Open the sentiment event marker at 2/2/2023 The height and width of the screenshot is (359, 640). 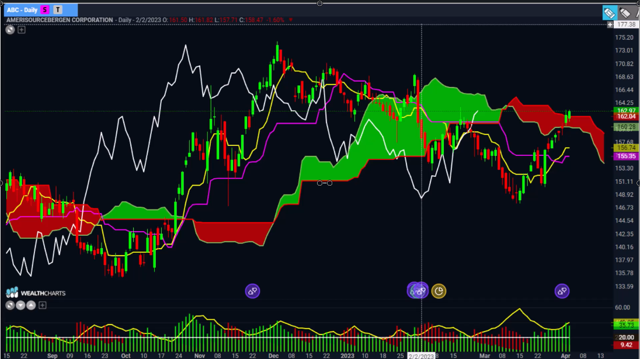click(x=421, y=291)
